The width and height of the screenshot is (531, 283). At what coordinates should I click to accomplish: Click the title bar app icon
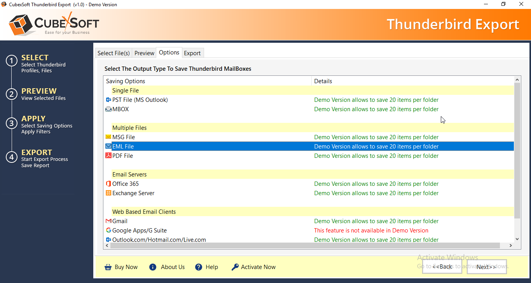coord(4,4)
